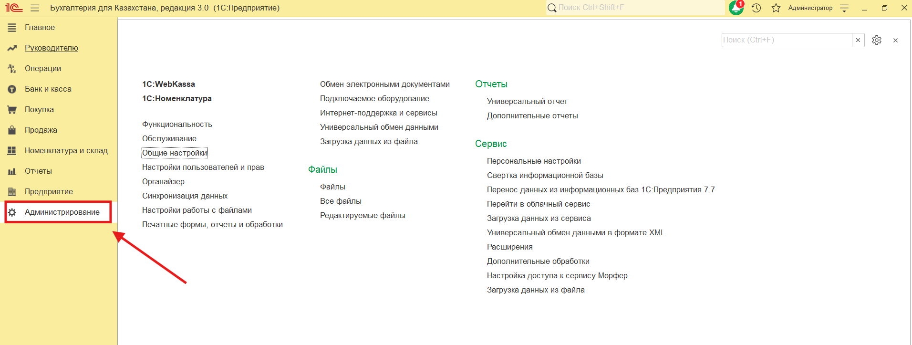The height and width of the screenshot is (345, 912).
Task: Open Редактируемые файлы link
Action: (x=363, y=216)
